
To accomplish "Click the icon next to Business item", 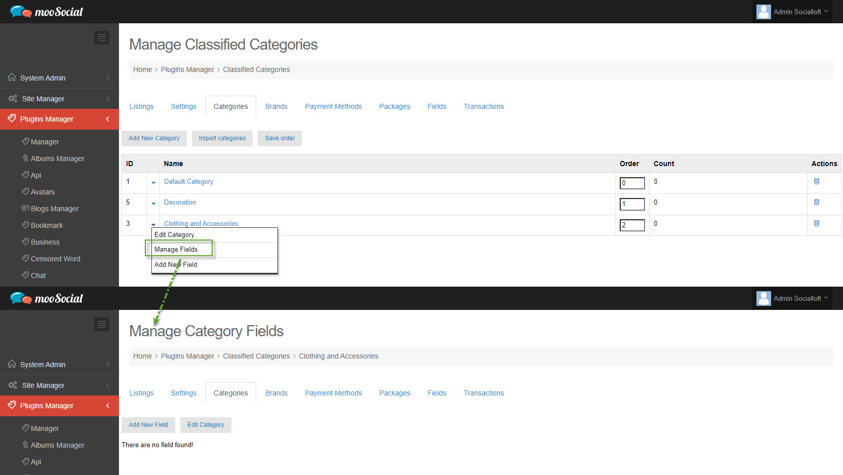I will 25,242.
